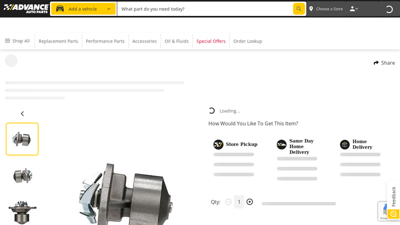Select the second water pump thumbnail
Screen dimensions: 400x225
coord(22,175)
